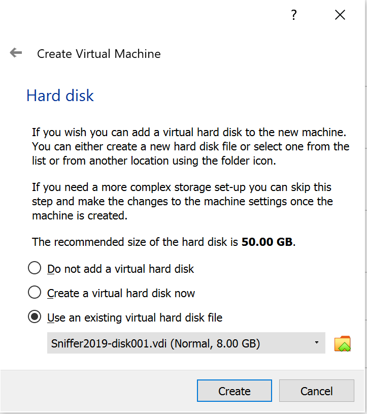Click the 'Create Virtual Machine' title text
The height and width of the screenshot is (414, 367).
(x=98, y=54)
